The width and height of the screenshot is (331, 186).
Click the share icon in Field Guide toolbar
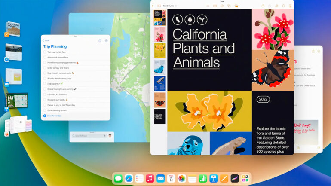(263, 6)
